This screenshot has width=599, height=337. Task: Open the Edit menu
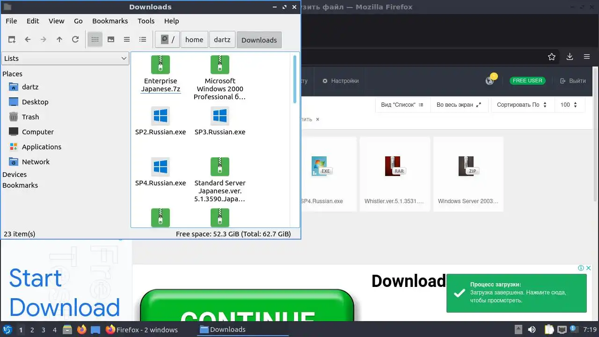[33, 21]
